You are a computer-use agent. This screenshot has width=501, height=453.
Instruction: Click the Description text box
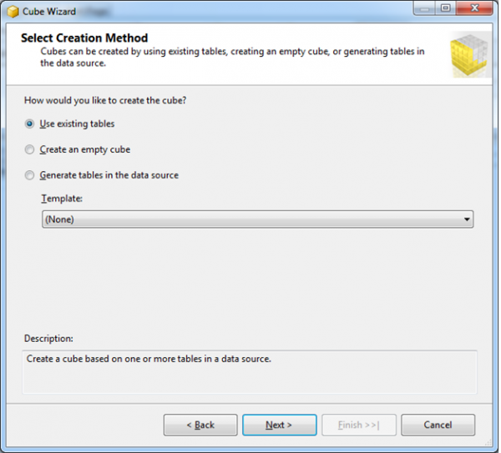click(x=250, y=371)
